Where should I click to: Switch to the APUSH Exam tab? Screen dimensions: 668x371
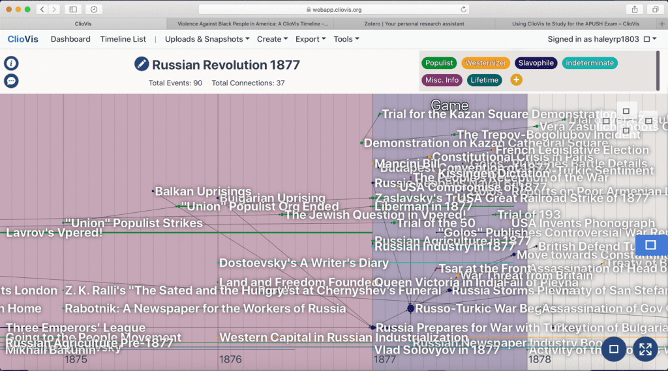(575, 24)
